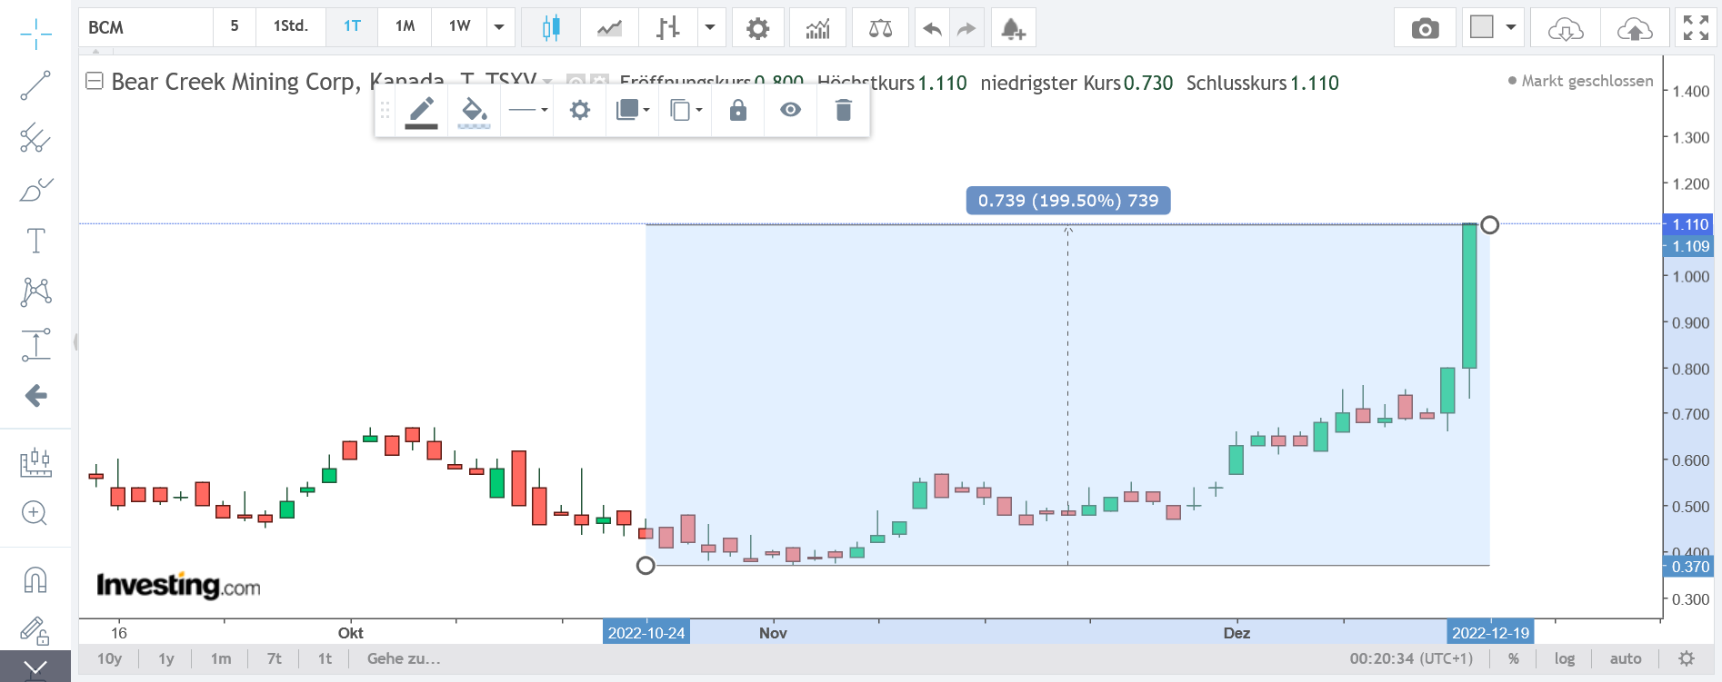Set time range to 10y
Image resolution: width=1722 pixels, height=682 pixels.
coord(109,658)
